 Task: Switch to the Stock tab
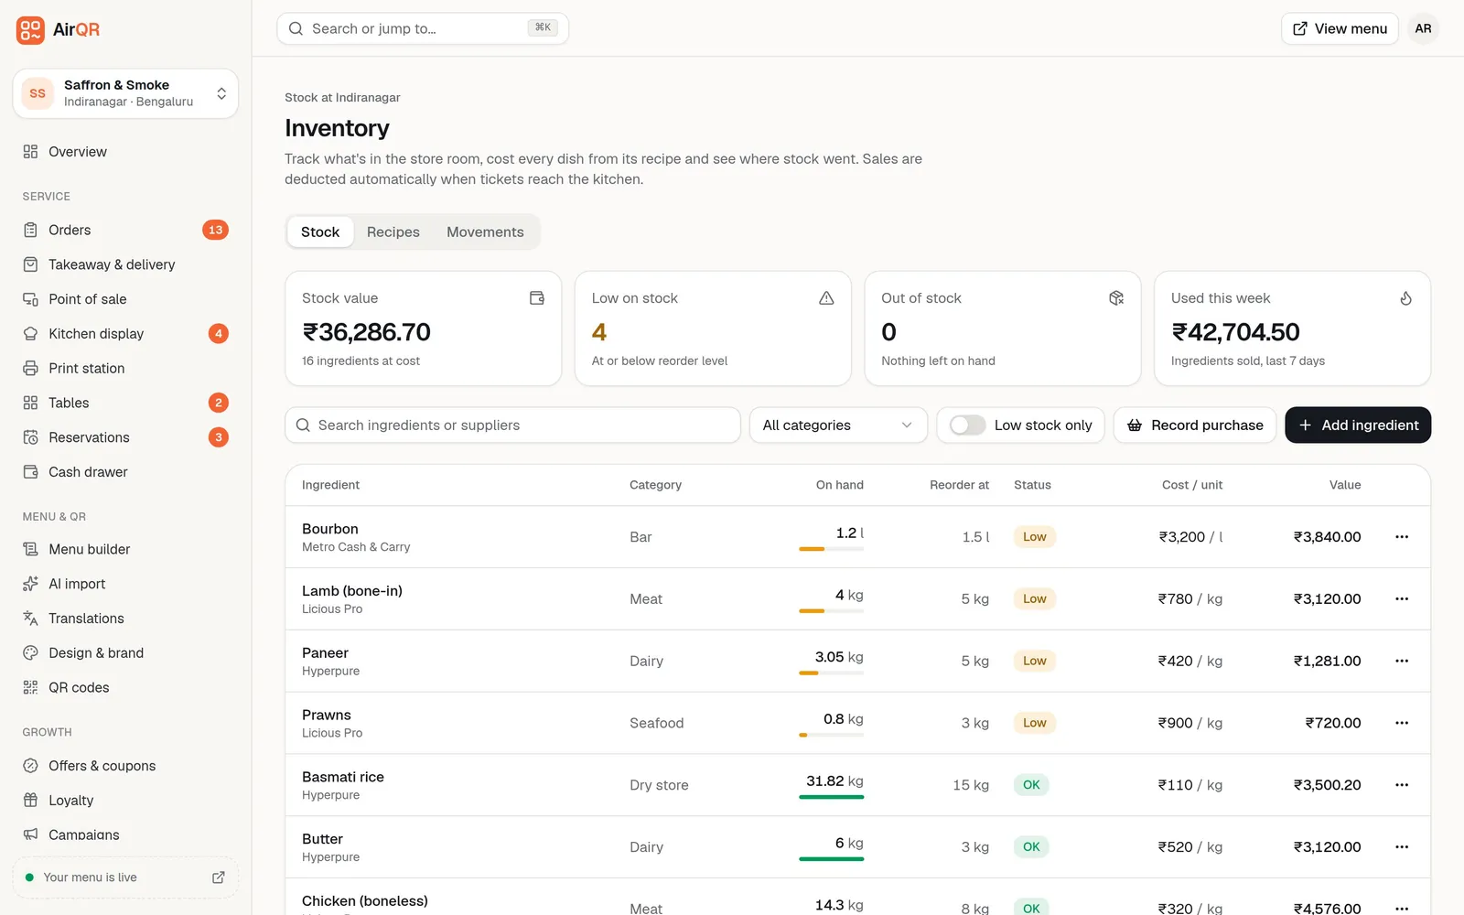point(320,232)
